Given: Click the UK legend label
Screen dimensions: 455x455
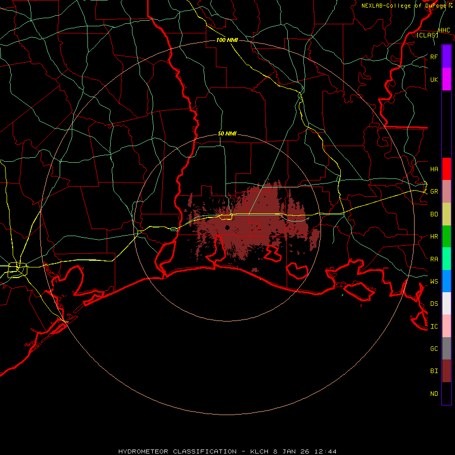Looking at the screenshot, I should tap(434, 79).
